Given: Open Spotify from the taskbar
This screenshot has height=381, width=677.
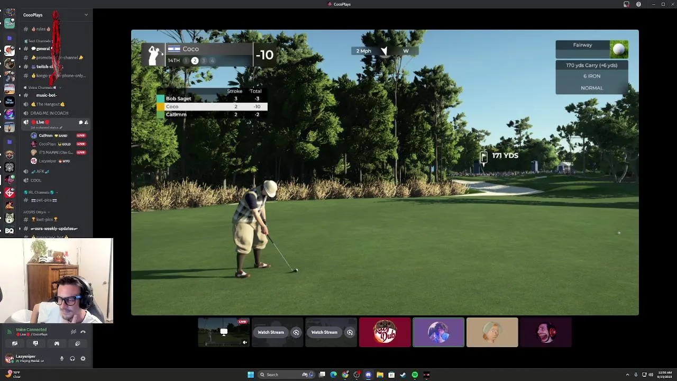Looking at the screenshot, I should click(x=415, y=375).
